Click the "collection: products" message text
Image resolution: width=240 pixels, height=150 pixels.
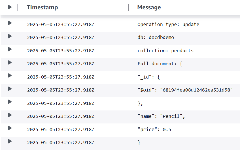(165, 51)
